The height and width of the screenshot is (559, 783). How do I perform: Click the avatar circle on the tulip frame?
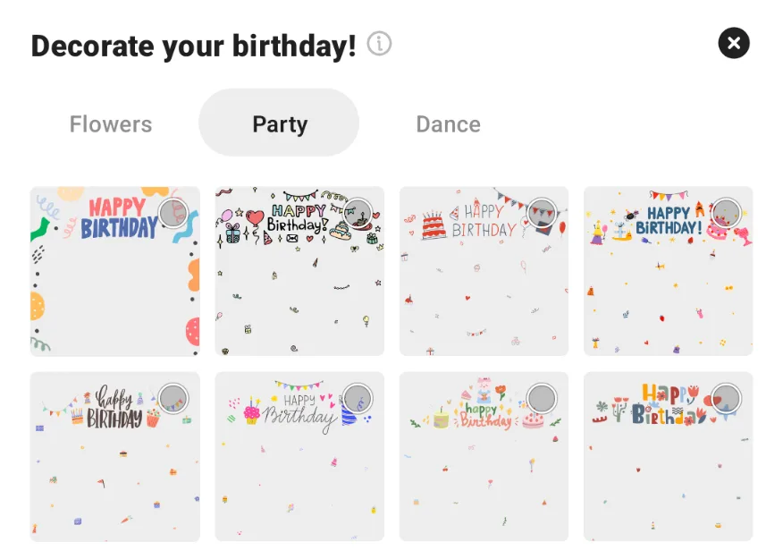click(725, 399)
